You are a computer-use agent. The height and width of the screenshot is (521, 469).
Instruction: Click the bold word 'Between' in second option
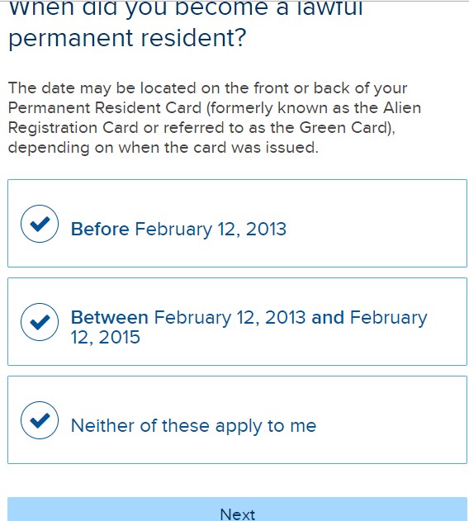[x=110, y=317]
